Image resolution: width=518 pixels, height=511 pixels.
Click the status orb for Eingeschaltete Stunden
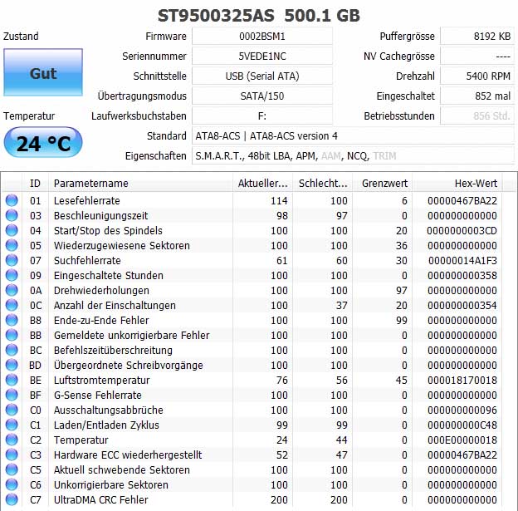[12, 275]
